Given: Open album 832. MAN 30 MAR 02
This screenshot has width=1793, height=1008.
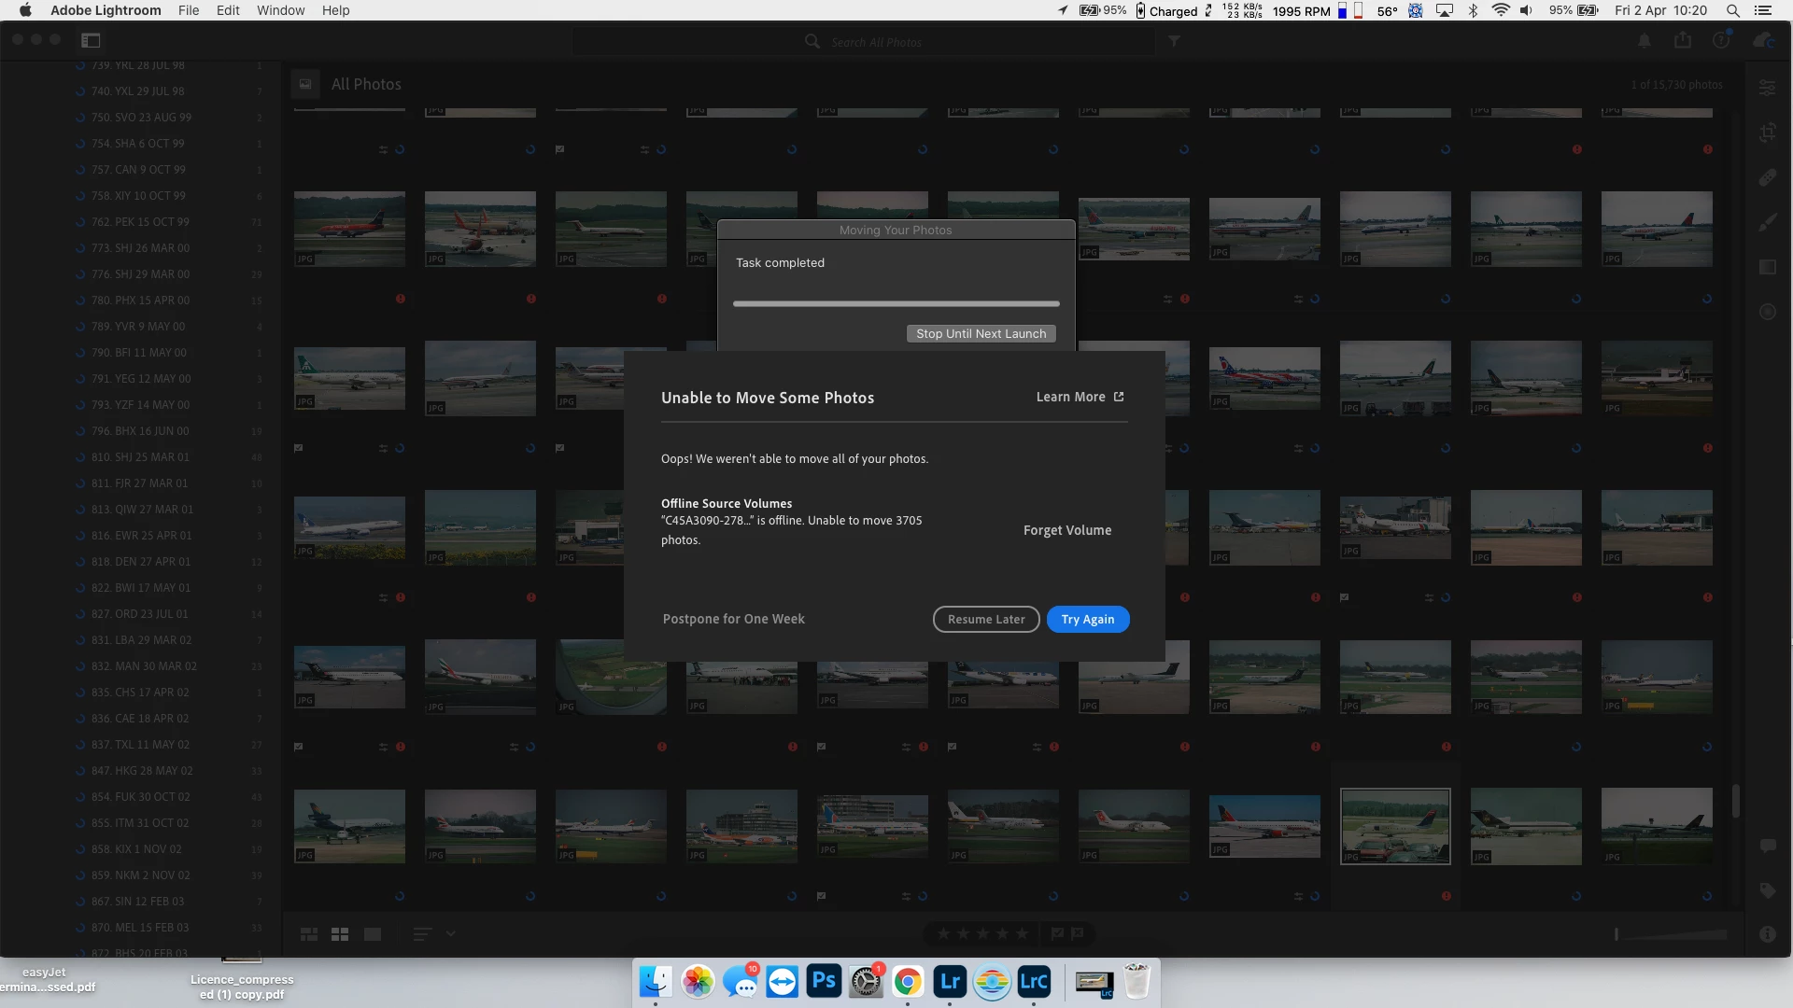Looking at the screenshot, I should click(x=144, y=666).
